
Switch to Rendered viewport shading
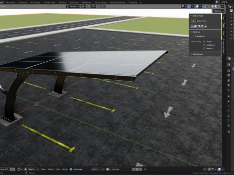click(x=219, y=6)
